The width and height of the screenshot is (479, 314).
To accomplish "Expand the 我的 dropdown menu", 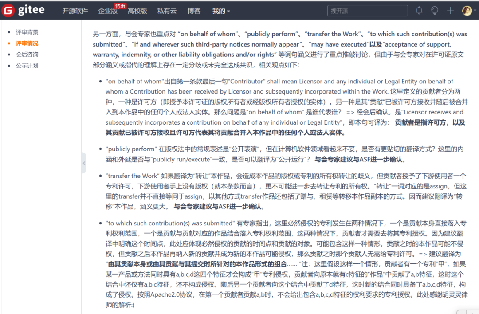I will click(x=221, y=11).
